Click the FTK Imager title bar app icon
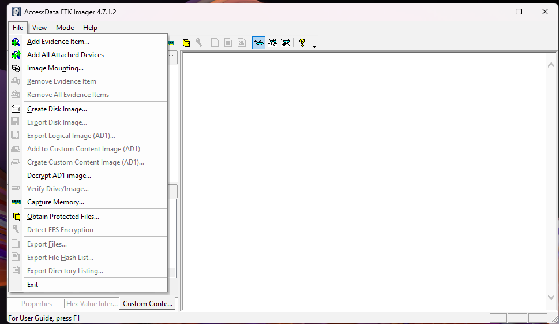The image size is (559, 324). point(16,12)
